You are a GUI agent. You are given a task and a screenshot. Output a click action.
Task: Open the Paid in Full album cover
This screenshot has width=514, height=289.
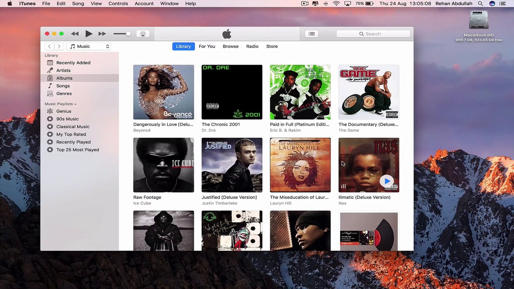click(300, 92)
